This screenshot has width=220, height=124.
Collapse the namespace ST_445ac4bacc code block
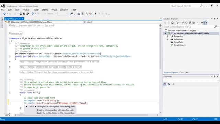pyautogui.click(x=9, y=38)
